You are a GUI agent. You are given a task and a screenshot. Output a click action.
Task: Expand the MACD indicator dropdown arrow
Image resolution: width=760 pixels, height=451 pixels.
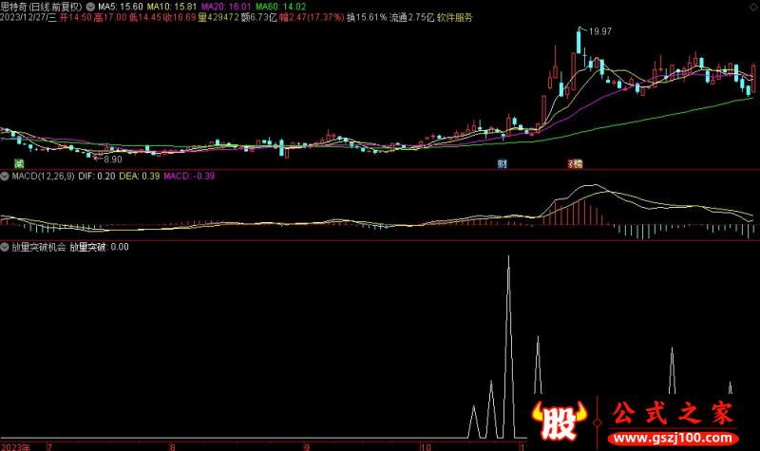[5, 176]
